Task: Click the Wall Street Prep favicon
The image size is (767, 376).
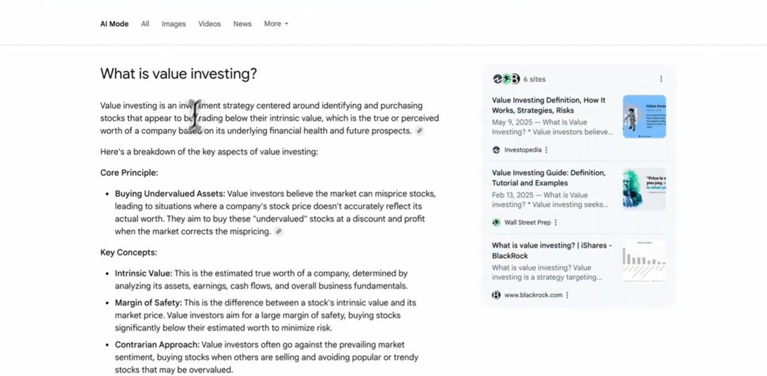Action: (496, 222)
